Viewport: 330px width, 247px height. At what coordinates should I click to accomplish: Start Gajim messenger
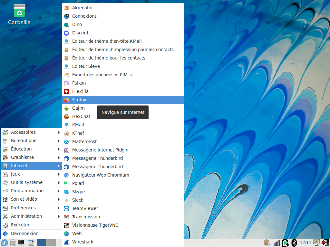(x=123, y=108)
